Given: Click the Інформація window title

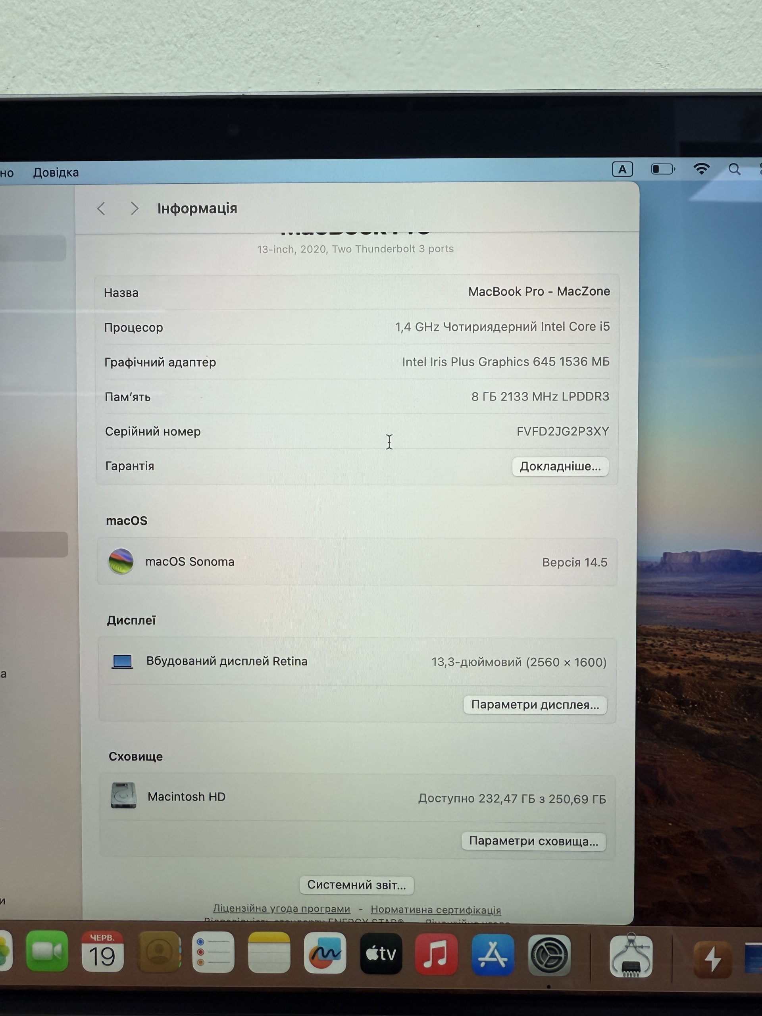Looking at the screenshot, I should pyautogui.click(x=198, y=208).
